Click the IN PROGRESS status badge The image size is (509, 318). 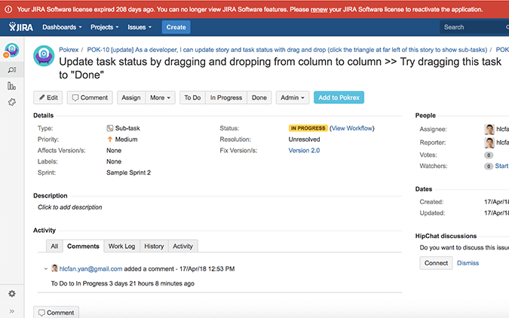click(x=308, y=128)
